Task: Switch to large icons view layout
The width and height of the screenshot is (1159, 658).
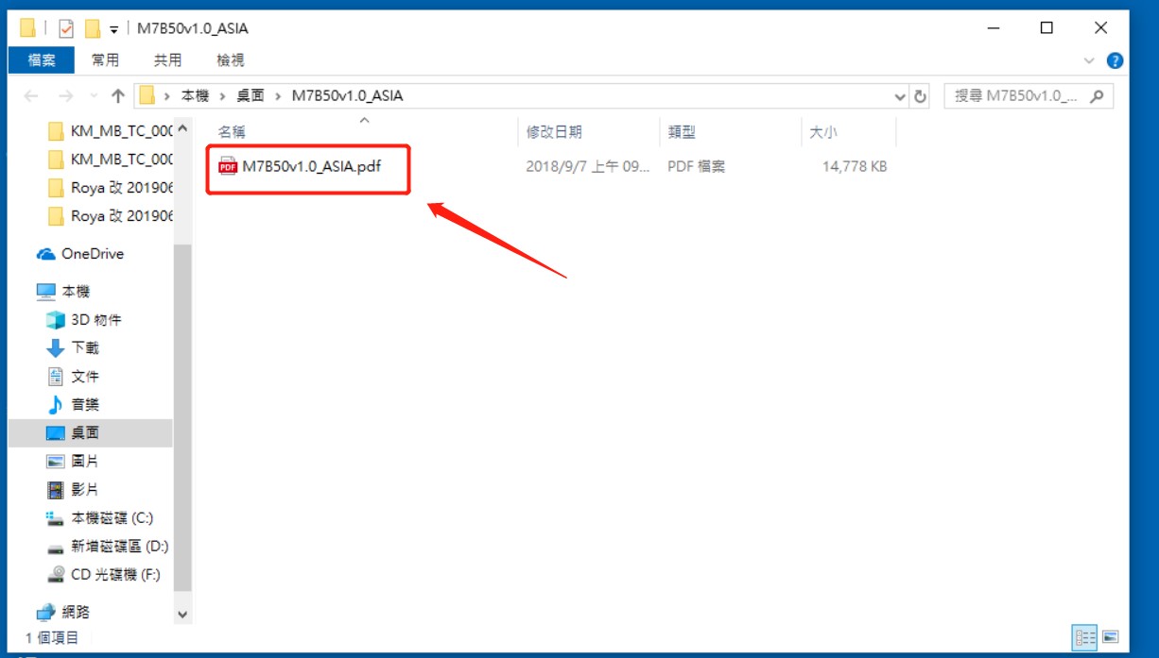Action: coord(1110,636)
